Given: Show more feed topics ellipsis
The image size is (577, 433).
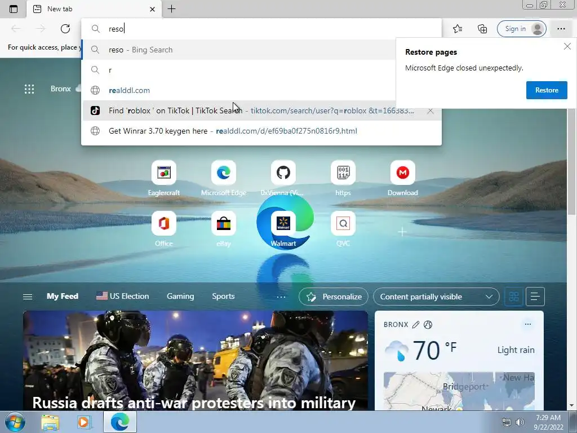Looking at the screenshot, I should [x=281, y=297].
